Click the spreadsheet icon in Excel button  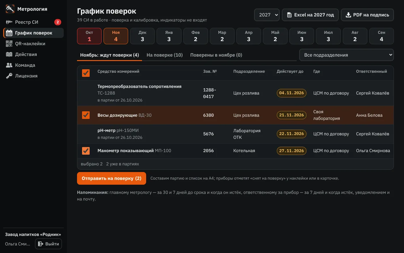point(289,15)
